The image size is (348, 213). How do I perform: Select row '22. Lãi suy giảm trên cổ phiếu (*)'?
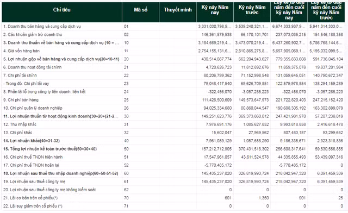point(173,206)
